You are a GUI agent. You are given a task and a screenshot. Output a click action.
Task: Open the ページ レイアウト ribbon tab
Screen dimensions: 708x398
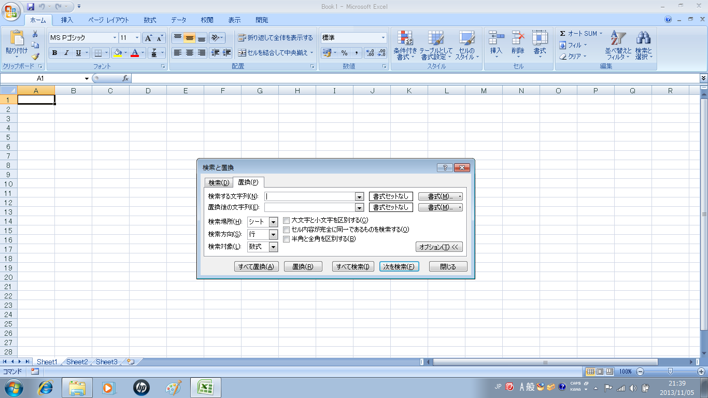tap(108, 20)
